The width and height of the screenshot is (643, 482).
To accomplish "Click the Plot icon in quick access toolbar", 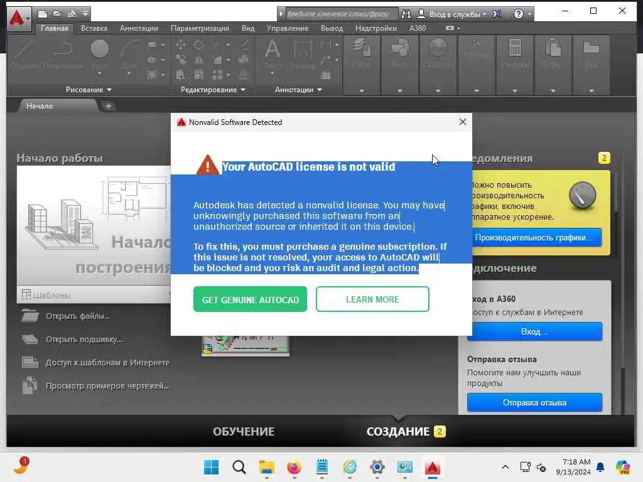I will coord(72,14).
